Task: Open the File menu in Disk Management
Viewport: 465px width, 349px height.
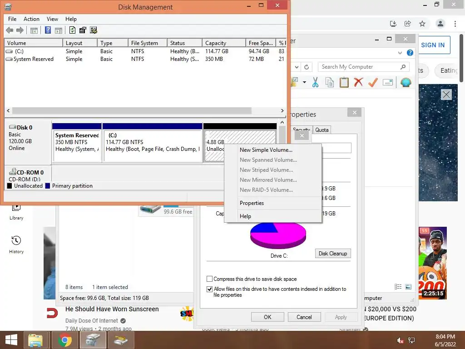Action: [x=12, y=19]
